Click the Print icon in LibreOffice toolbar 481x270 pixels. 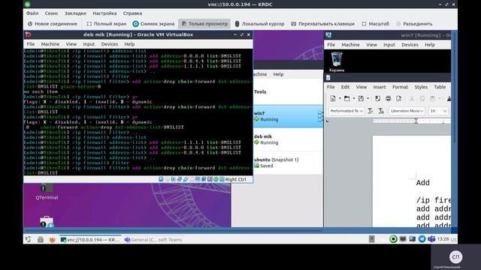[388, 98]
